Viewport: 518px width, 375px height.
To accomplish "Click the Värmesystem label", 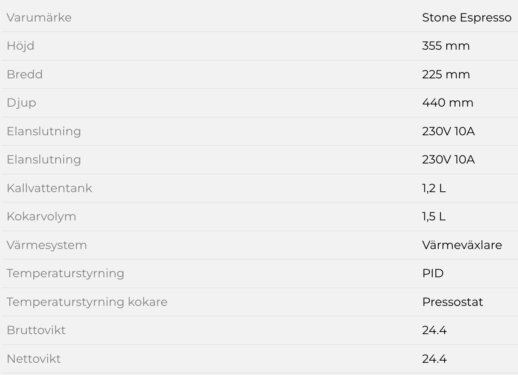I will pos(46,245).
